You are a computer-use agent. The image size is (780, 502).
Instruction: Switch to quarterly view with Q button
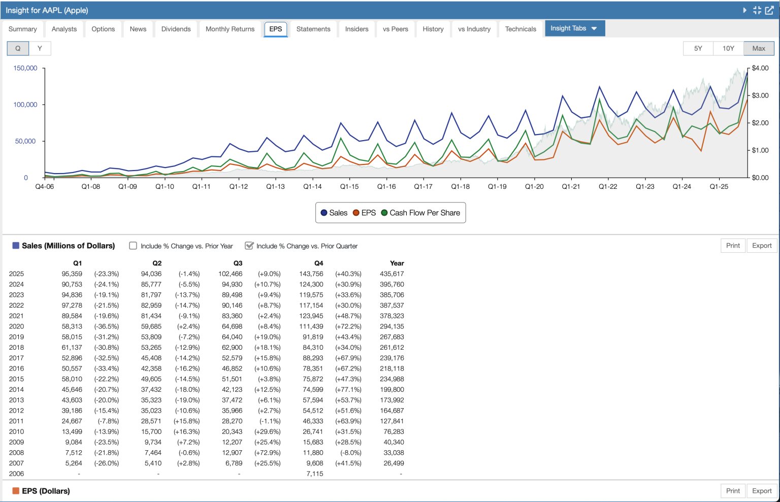[x=18, y=48]
